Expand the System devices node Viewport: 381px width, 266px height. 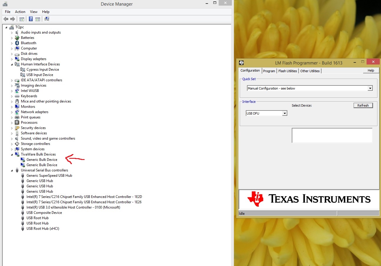click(12, 149)
